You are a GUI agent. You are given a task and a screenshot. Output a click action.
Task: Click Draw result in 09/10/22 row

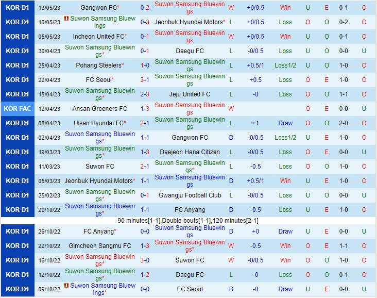pyautogui.click(x=285, y=289)
